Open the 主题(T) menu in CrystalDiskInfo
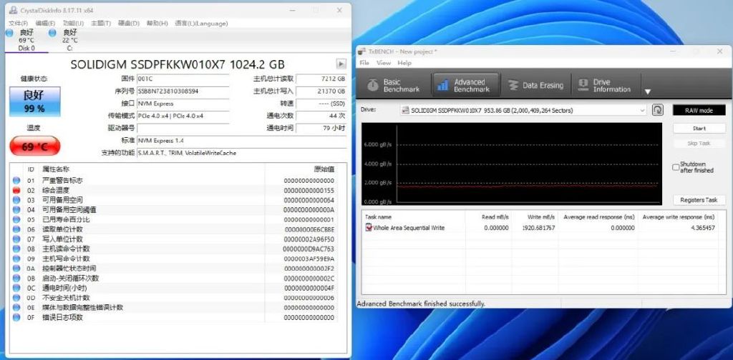Image resolution: width=733 pixels, height=360 pixels. click(101, 24)
